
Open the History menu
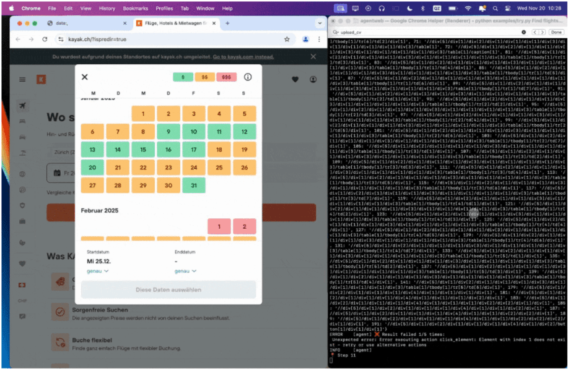(x=107, y=8)
